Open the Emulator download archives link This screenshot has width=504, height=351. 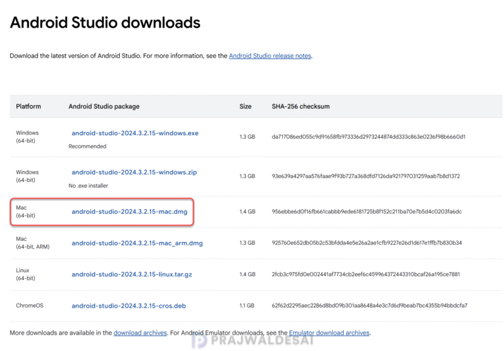(x=329, y=333)
